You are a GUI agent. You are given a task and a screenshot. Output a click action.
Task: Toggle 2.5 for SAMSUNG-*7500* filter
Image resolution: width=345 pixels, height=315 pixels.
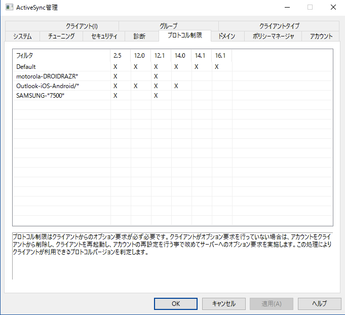point(116,96)
